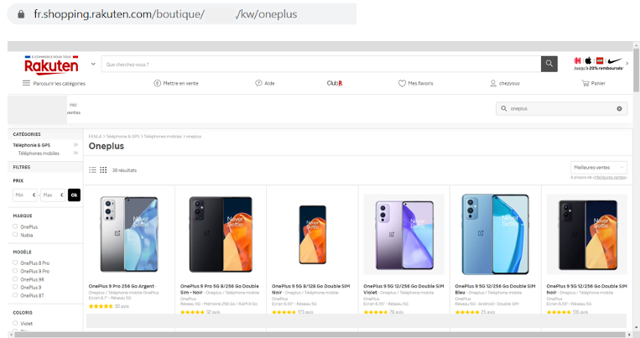Click Téléphones mobiles breadcrumb link

coord(163,137)
